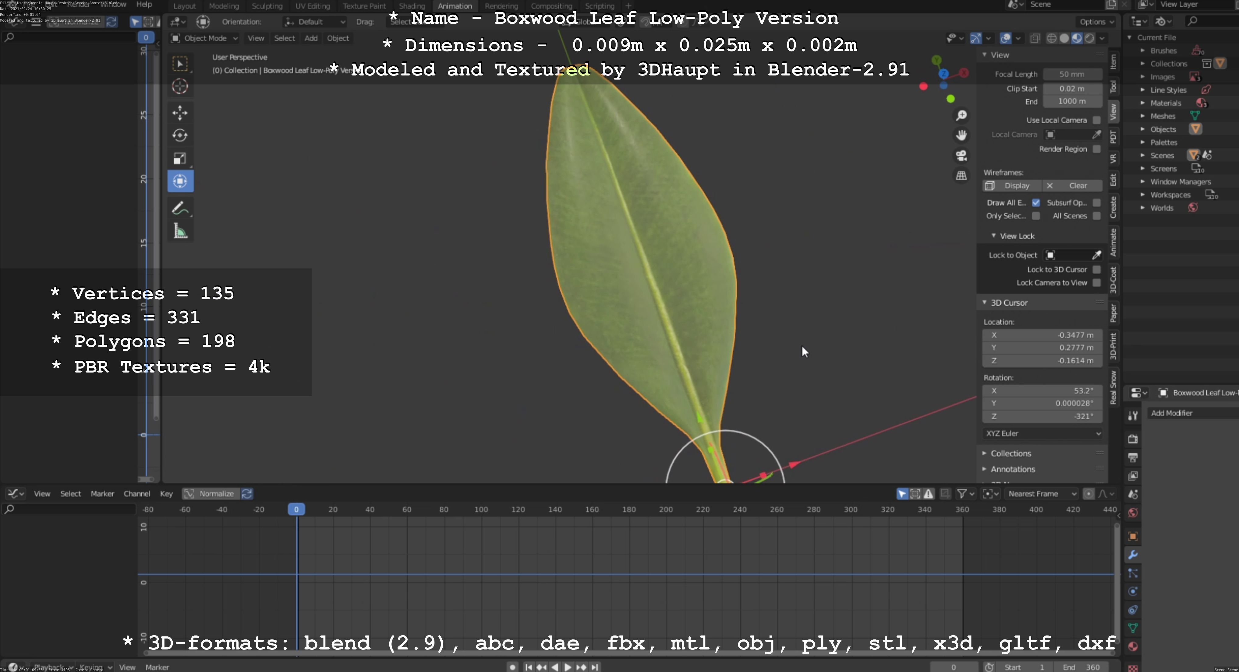Adjust cursor Location X value field

coord(1042,335)
